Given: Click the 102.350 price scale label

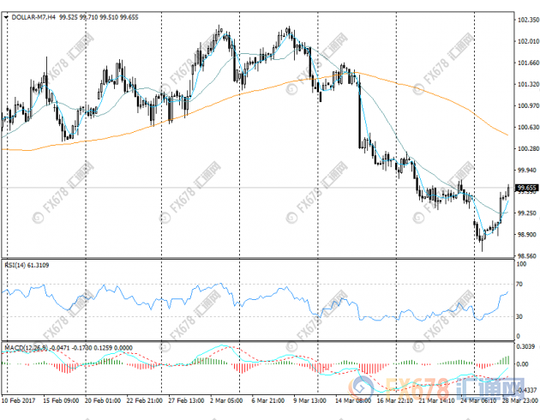Looking at the screenshot, I should pyautogui.click(x=527, y=19).
